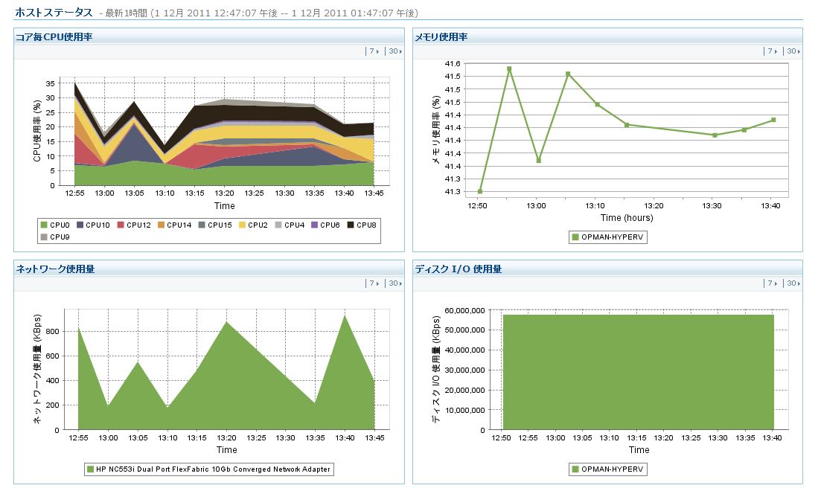Viewport: 821px width, 491px height.
Task: Open 30-day view for memory usage chart
Action: [793, 51]
